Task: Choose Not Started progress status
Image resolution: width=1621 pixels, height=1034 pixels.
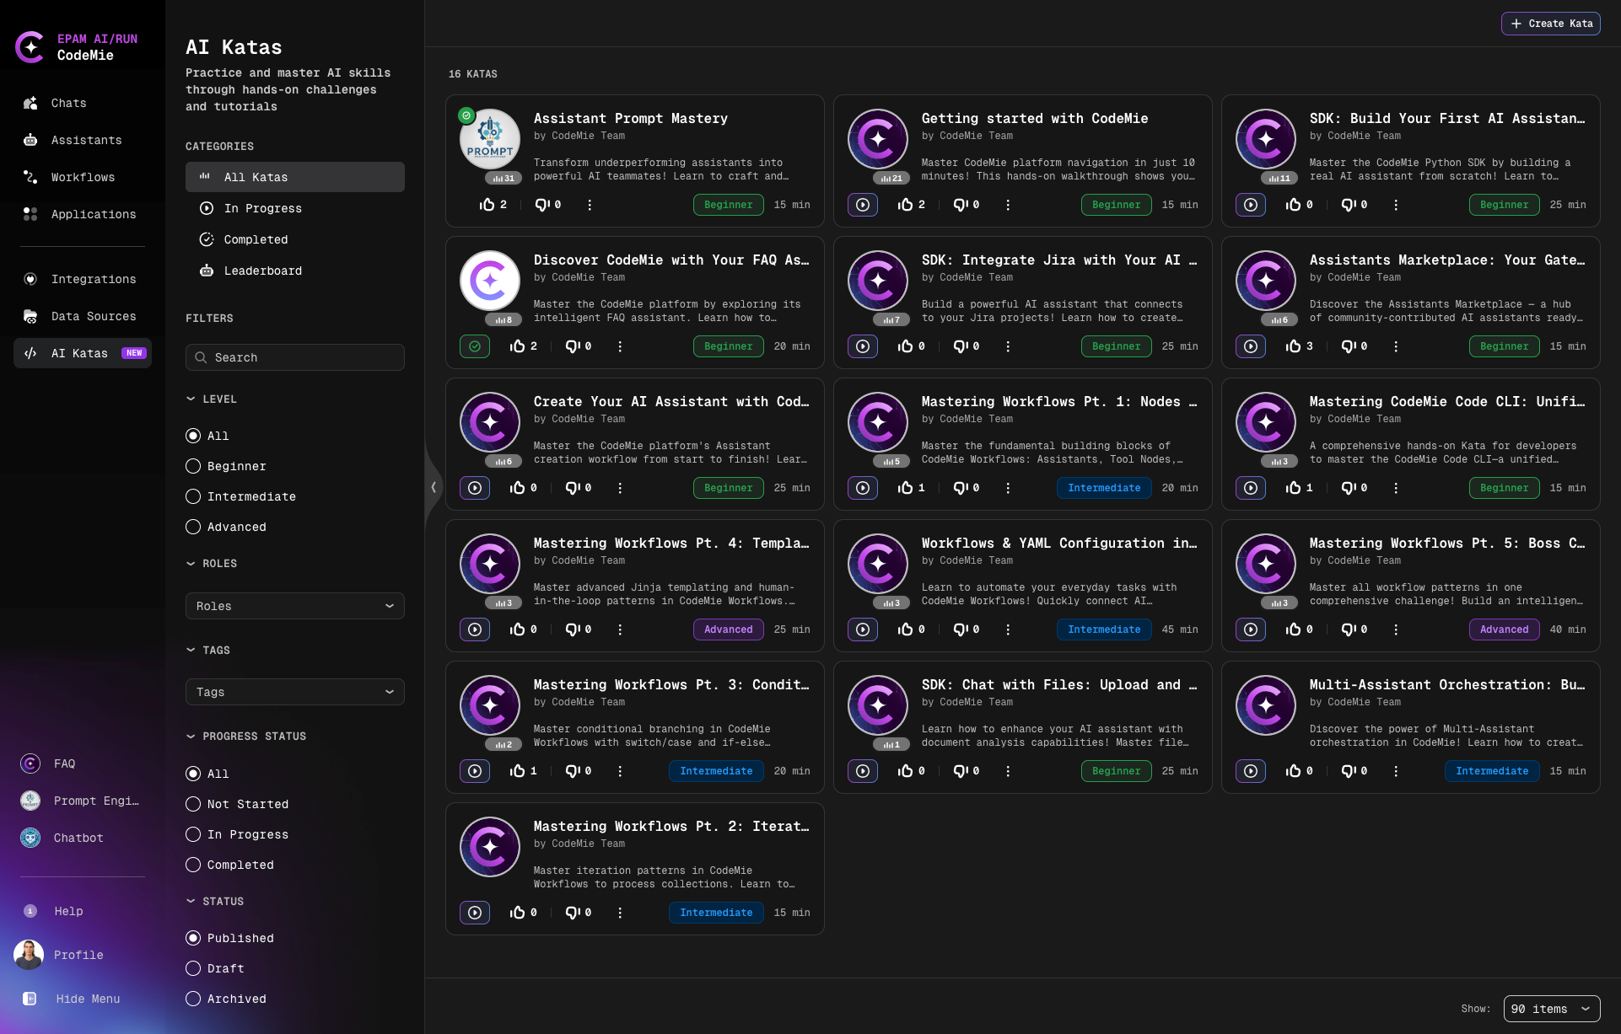Action: (193, 804)
